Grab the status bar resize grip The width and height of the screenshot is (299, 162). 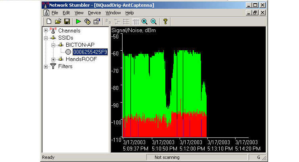click(x=264, y=158)
